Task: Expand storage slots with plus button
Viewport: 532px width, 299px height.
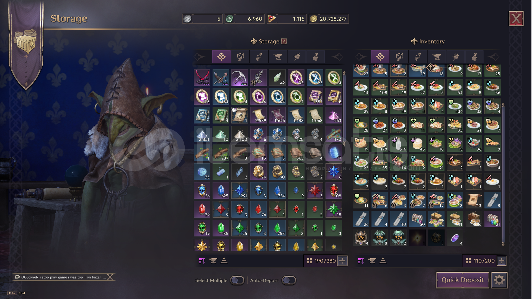Action: point(342,261)
